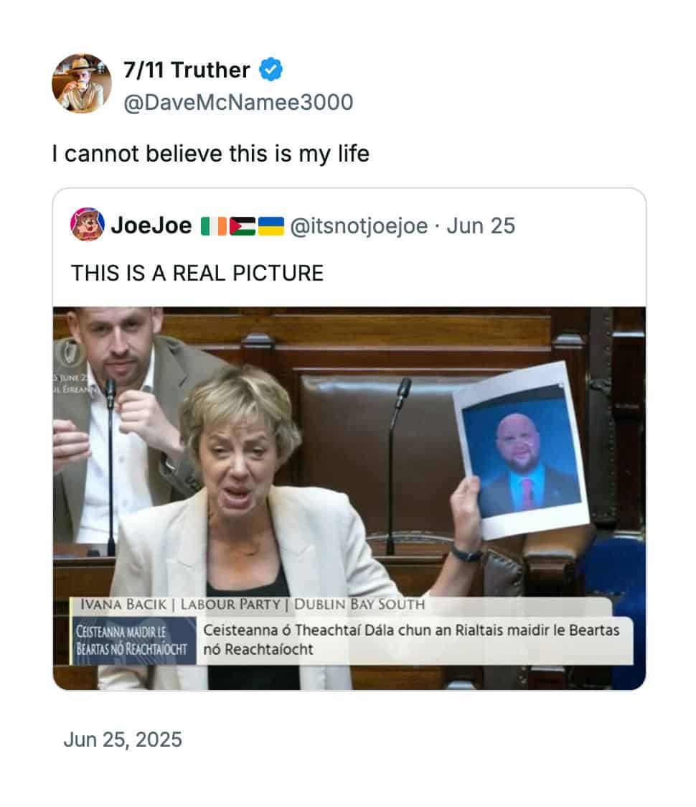Open the 'THIS IS A REAL PICTURE' quoted text
Screen dimensions: 696x807
(x=197, y=274)
